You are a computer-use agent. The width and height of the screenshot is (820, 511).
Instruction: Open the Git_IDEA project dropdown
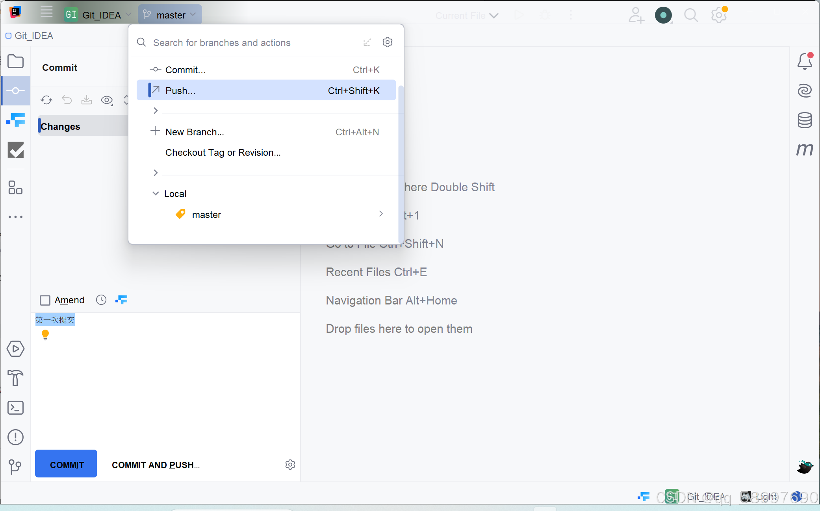point(98,15)
